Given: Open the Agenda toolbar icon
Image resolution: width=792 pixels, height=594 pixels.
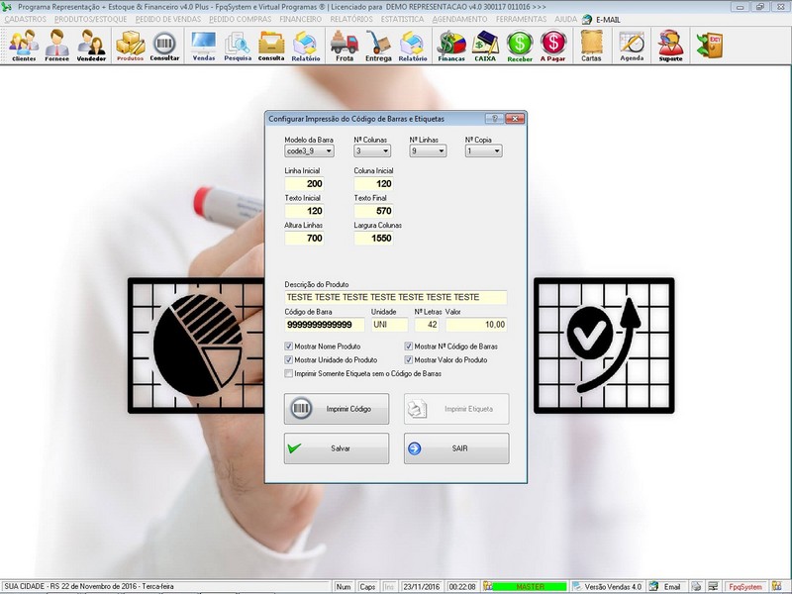Looking at the screenshot, I should 632,45.
